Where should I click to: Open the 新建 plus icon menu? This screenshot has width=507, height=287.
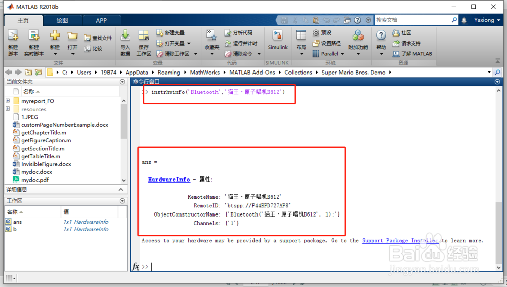coord(55,35)
